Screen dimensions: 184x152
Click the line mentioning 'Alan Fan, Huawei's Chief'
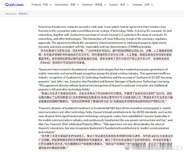coord(101,124)
